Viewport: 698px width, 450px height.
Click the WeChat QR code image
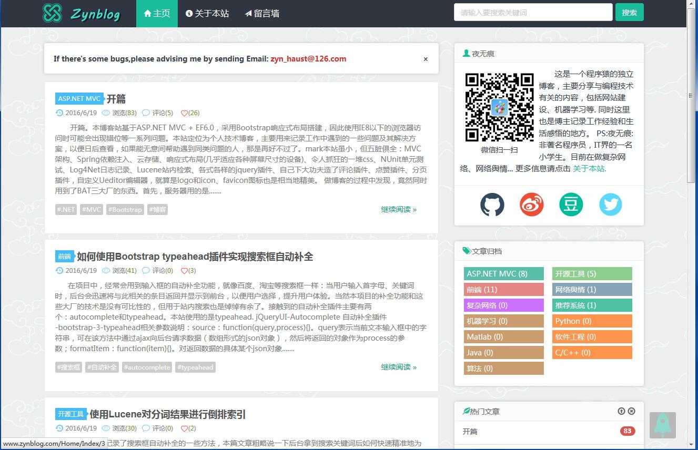tap(499, 107)
